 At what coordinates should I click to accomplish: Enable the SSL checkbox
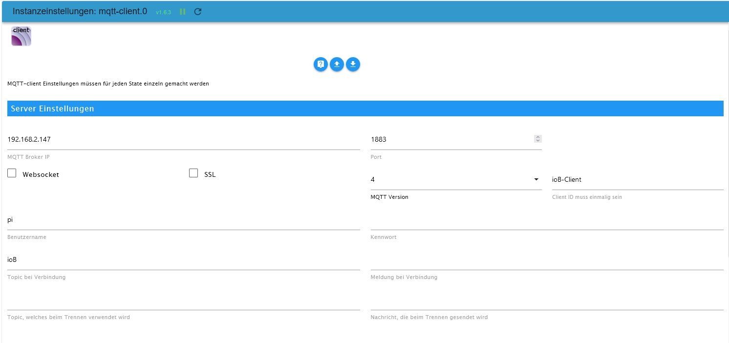[x=193, y=173]
